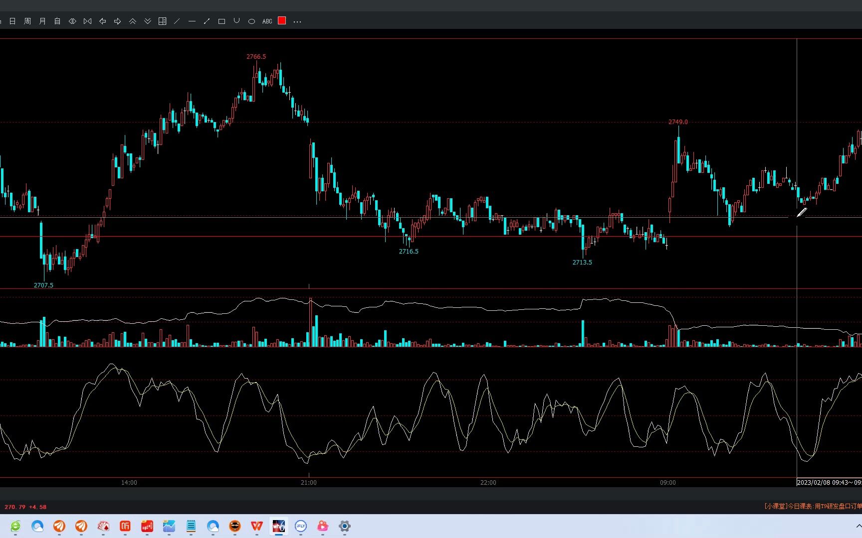Screen dimensions: 862x538
Task: Open the red drawing color swatch
Action: 282,20
